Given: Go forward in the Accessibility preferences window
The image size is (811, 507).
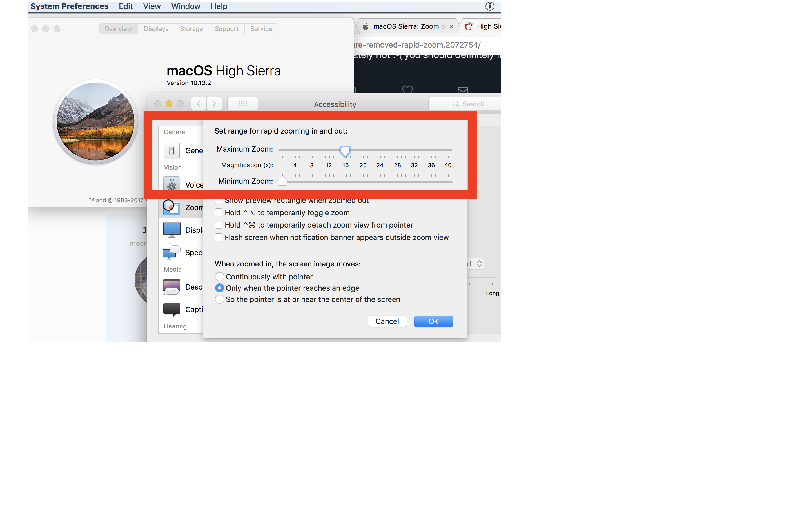Looking at the screenshot, I should 214,104.
